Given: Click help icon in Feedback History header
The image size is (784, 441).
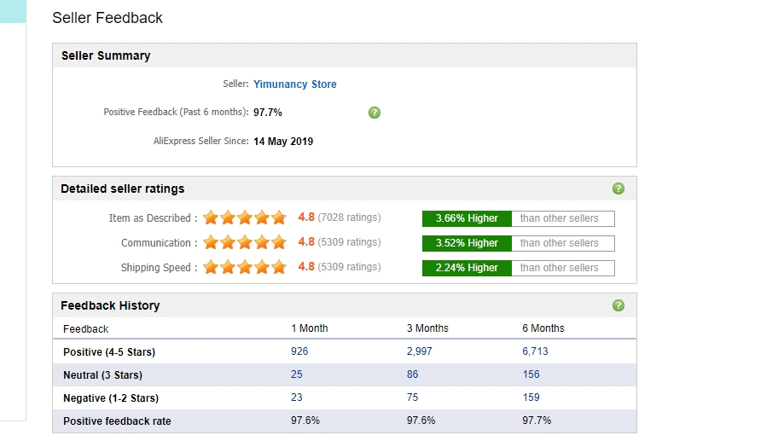Looking at the screenshot, I should pyautogui.click(x=618, y=305).
